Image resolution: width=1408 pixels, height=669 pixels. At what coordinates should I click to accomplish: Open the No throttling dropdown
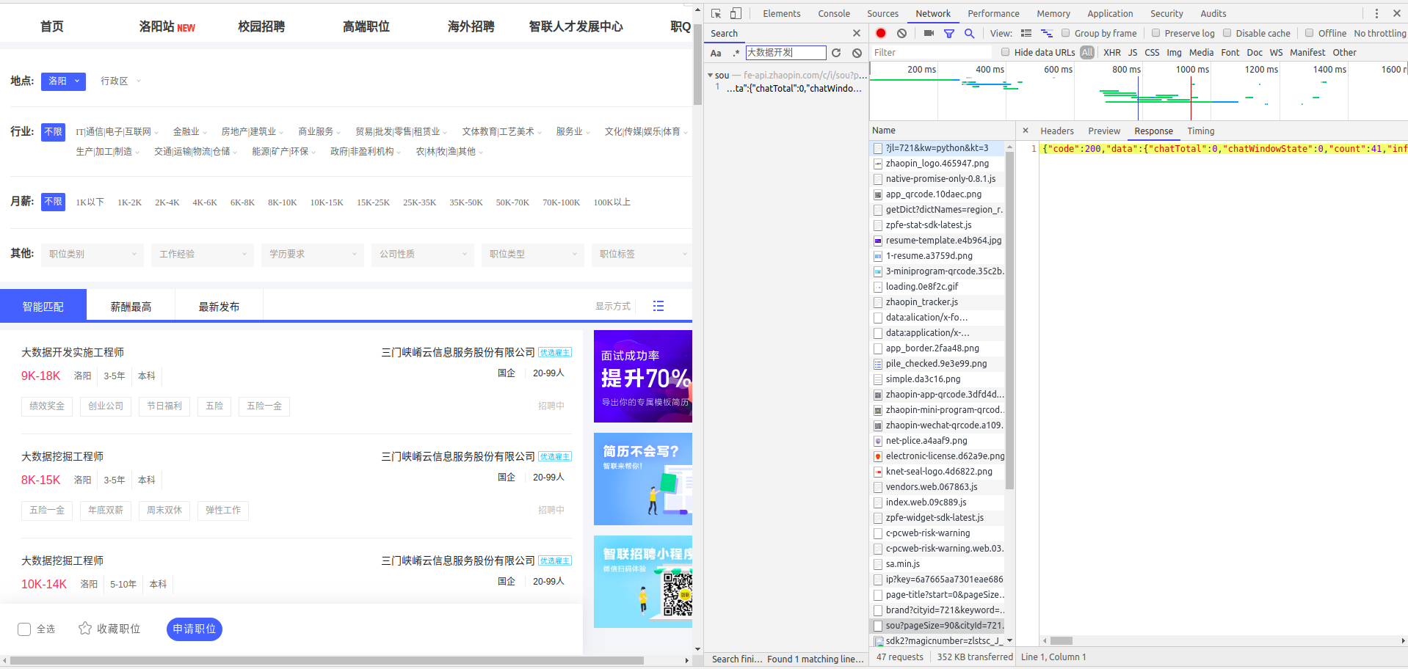1380,33
